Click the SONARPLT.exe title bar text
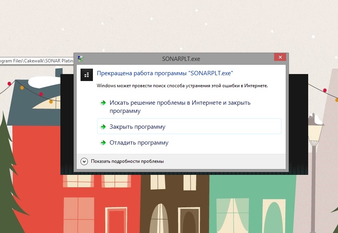 pos(181,59)
